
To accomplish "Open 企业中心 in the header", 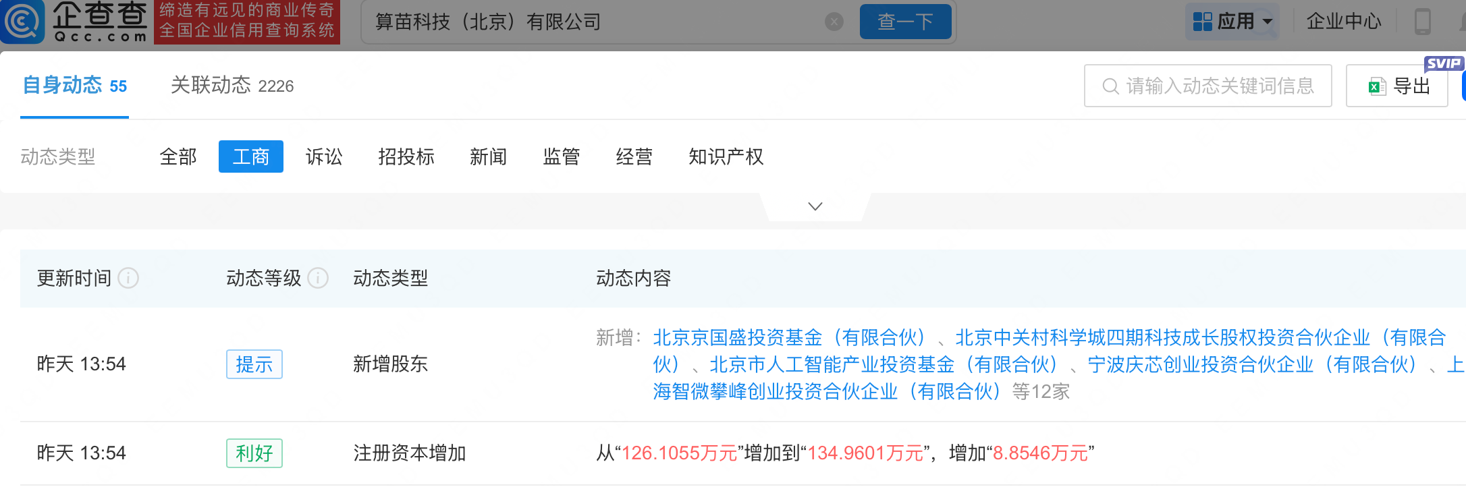I will tap(1343, 22).
